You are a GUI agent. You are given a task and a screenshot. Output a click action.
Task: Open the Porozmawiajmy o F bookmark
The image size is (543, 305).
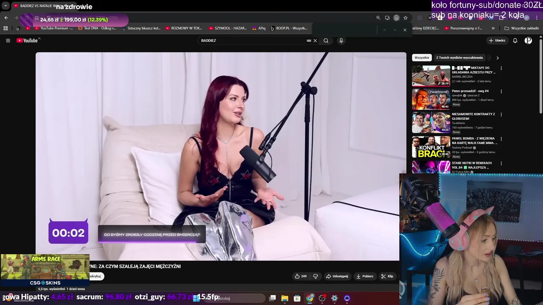(463, 28)
